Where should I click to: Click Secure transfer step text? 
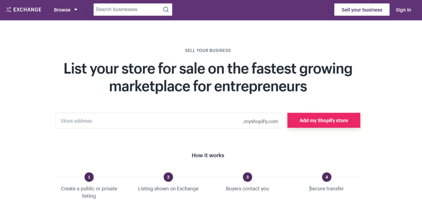point(327,189)
